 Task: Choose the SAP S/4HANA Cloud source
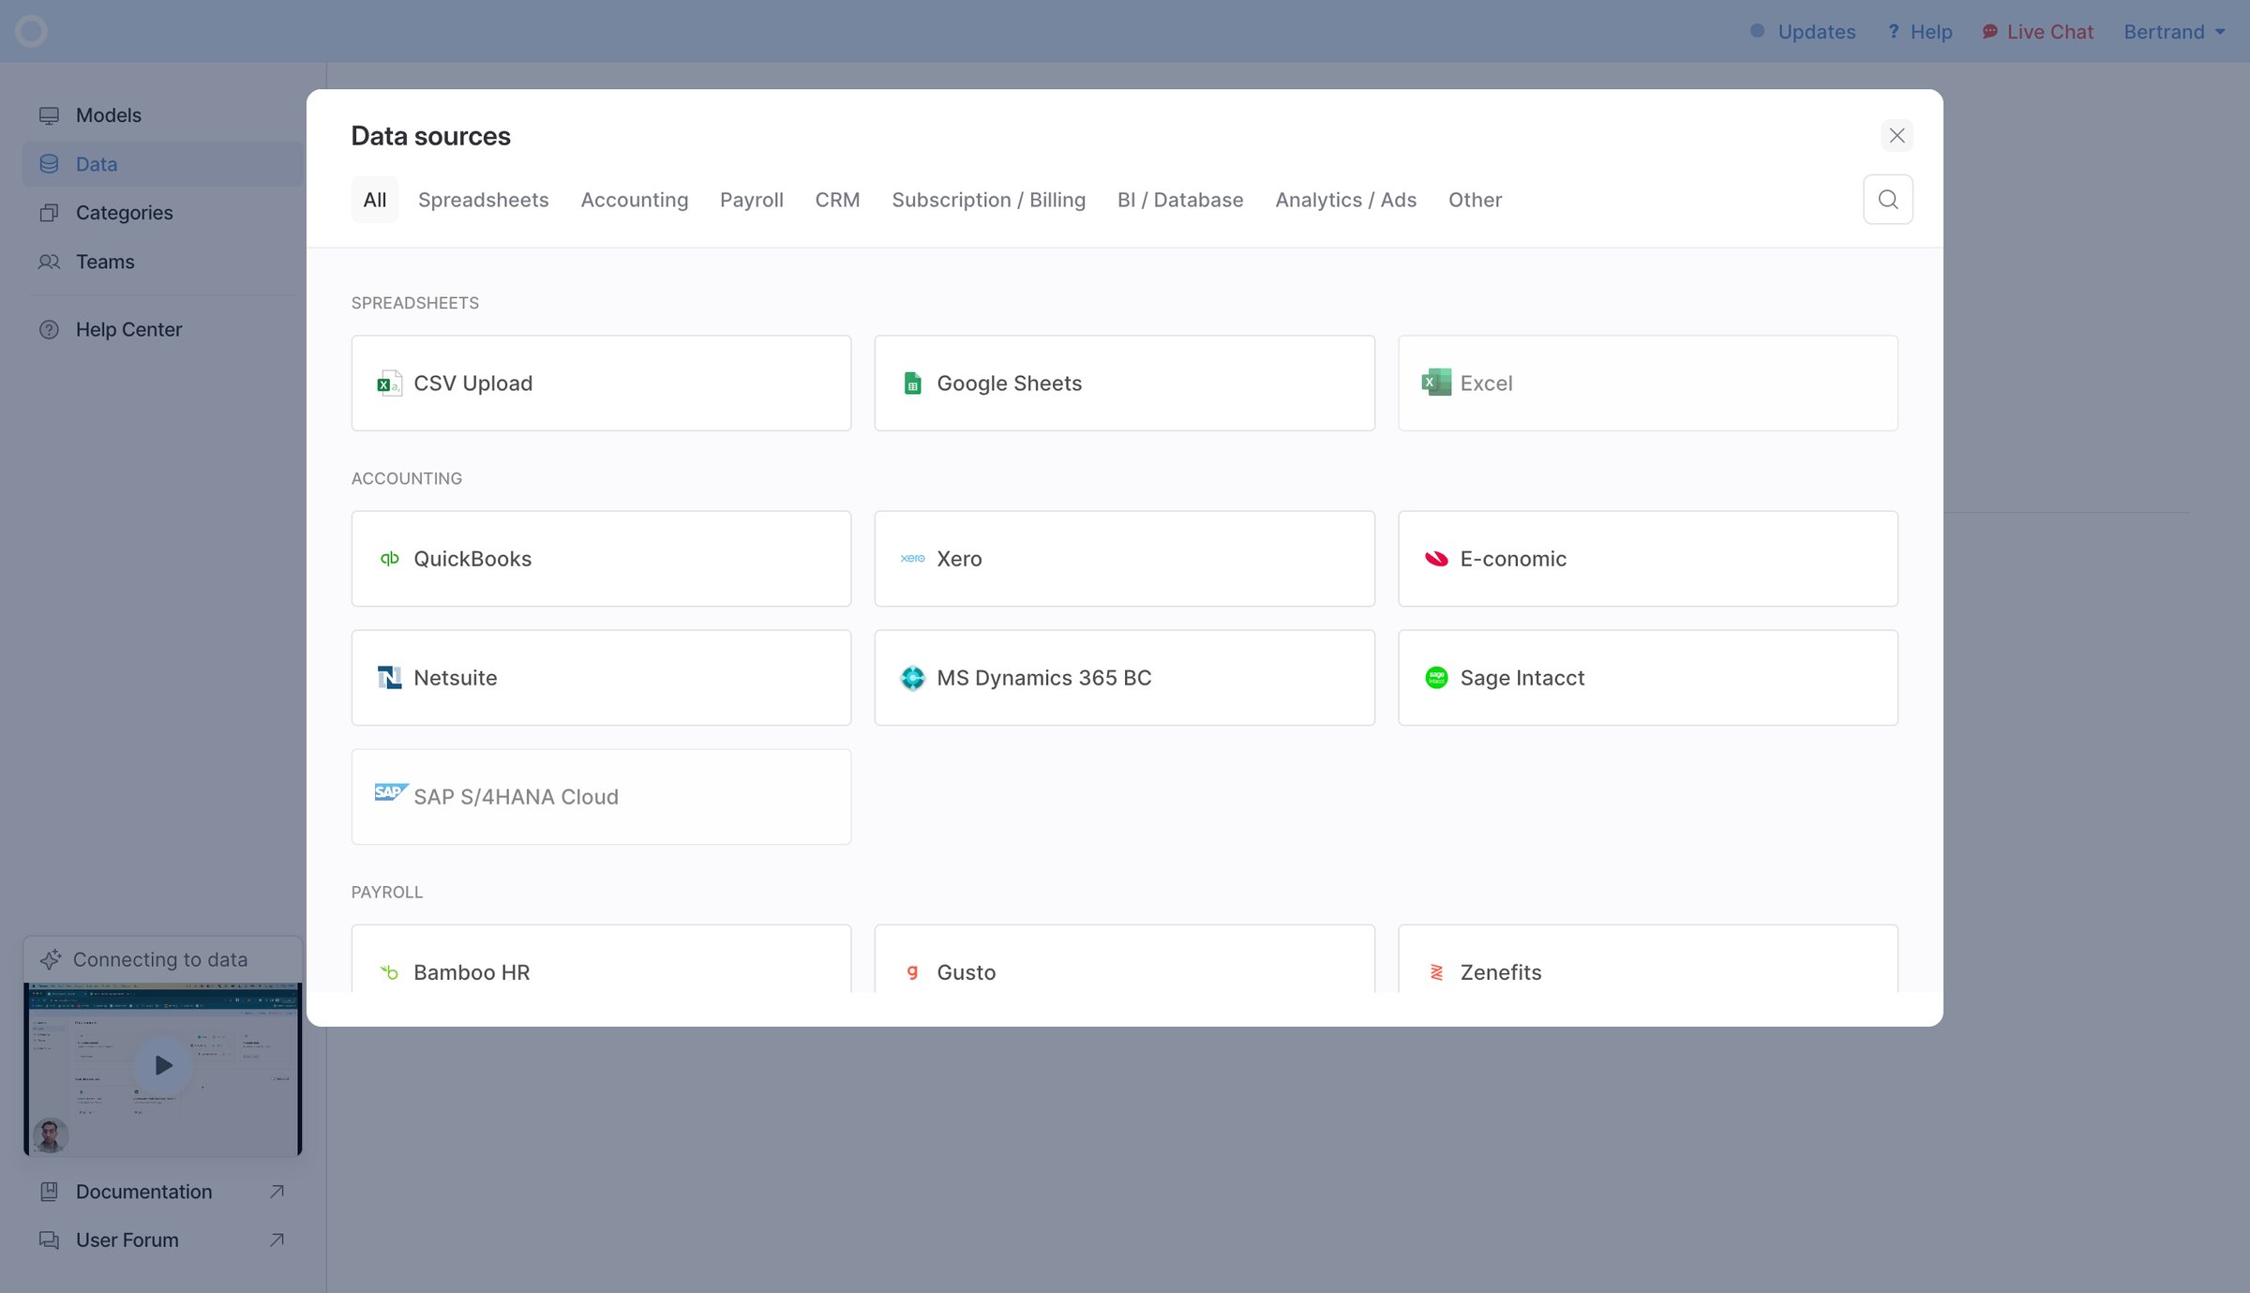coord(601,796)
